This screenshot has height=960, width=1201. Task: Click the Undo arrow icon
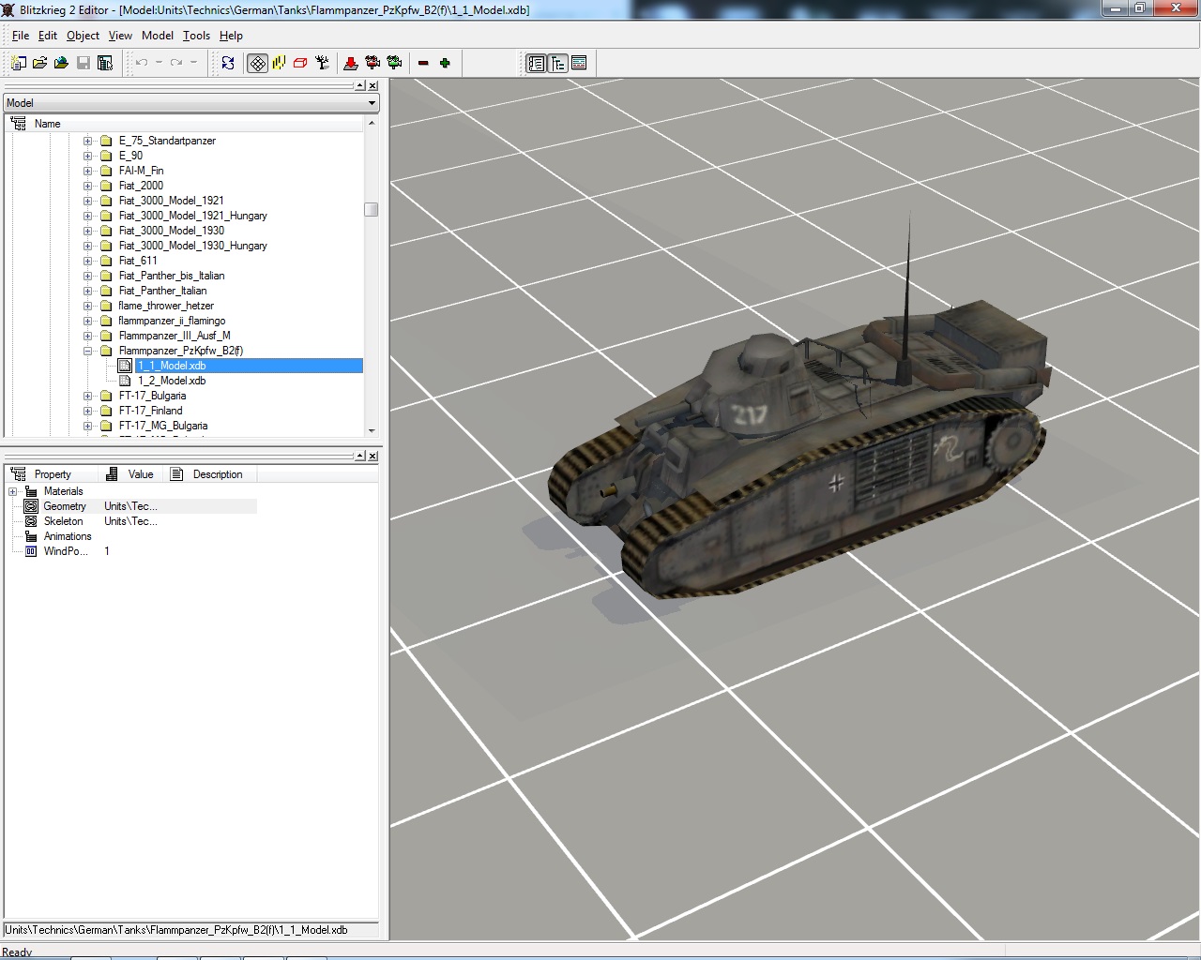click(x=142, y=63)
